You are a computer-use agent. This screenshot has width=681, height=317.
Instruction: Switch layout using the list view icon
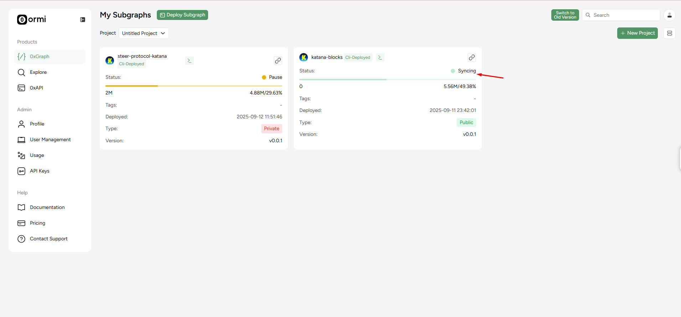(x=670, y=33)
